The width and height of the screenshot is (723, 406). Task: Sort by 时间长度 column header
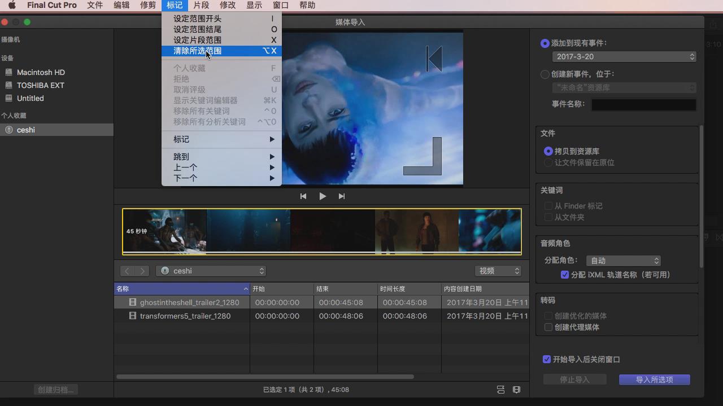(409, 289)
